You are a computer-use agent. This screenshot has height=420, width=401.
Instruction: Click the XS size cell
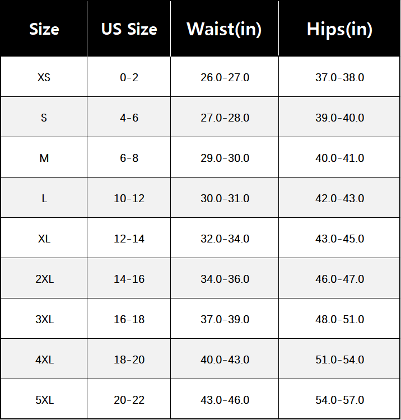point(44,77)
